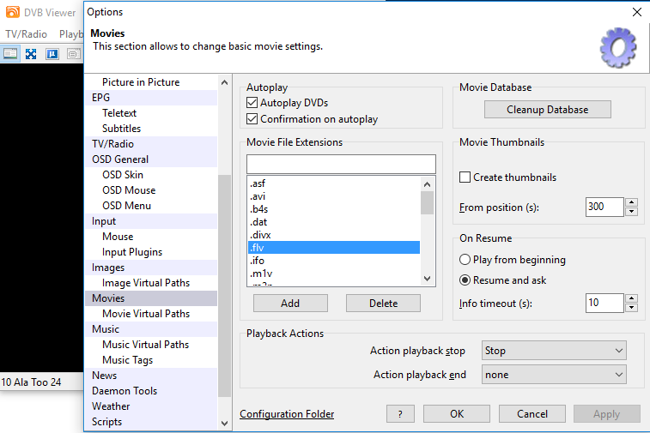Click the From position input field
This screenshot has width=650, height=433.
[x=604, y=207]
